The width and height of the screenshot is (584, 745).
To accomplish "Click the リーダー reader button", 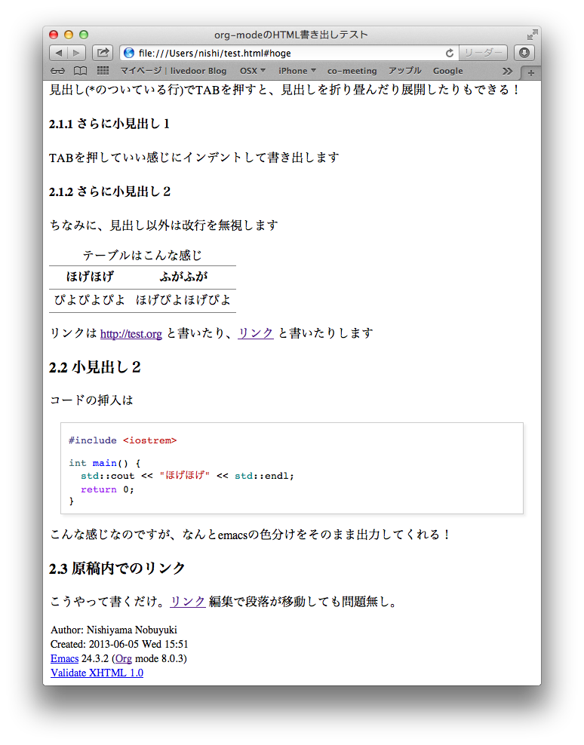I will click(x=483, y=53).
